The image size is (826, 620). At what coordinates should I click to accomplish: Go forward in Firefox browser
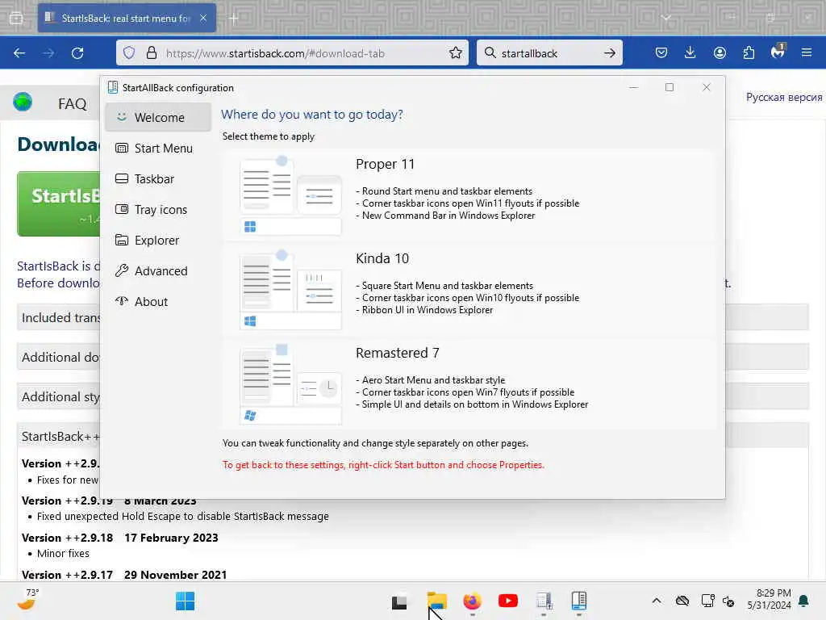[x=48, y=52]
